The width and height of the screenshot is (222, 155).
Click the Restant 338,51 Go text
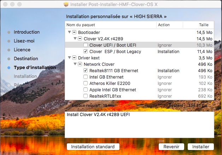(x=188, y=105)
